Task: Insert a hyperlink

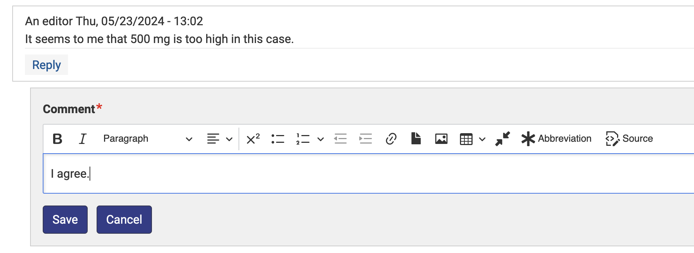Action: [390, 139]
